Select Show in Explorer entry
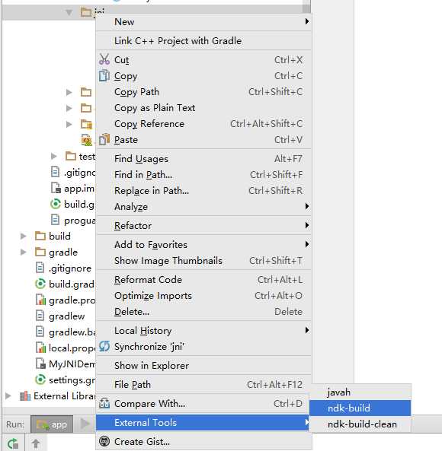The width and height of the screenshot is (442, 451). tap(203, 366)
